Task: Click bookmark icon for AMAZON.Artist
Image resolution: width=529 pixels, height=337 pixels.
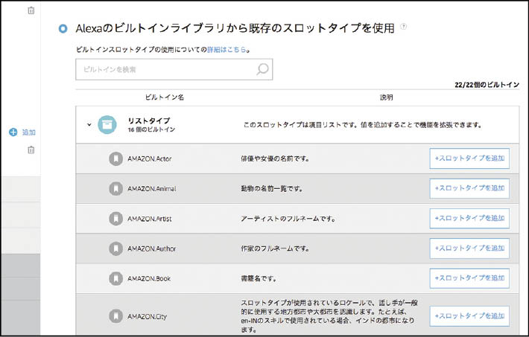Action: pos(115,219)
